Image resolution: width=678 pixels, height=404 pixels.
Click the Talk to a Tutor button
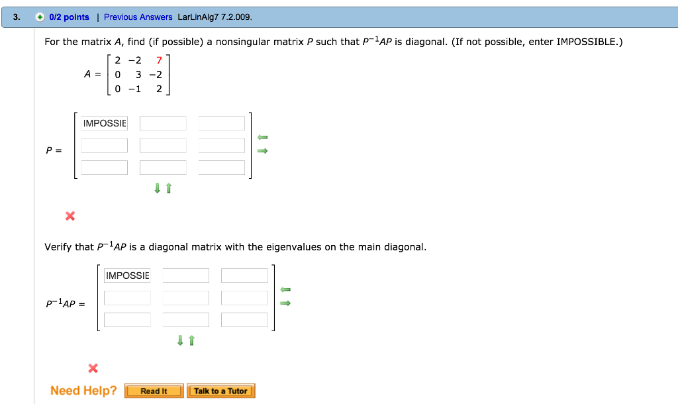click(221, 391)
